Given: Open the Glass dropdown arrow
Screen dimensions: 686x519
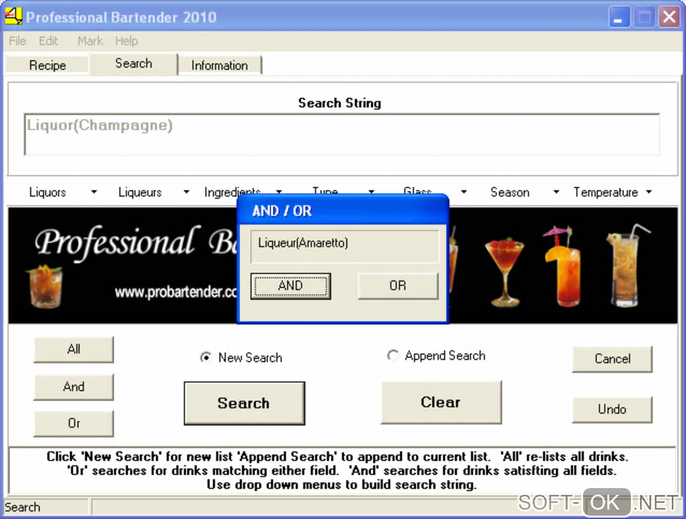Looking at the screenshot, I should coord(464,192).
